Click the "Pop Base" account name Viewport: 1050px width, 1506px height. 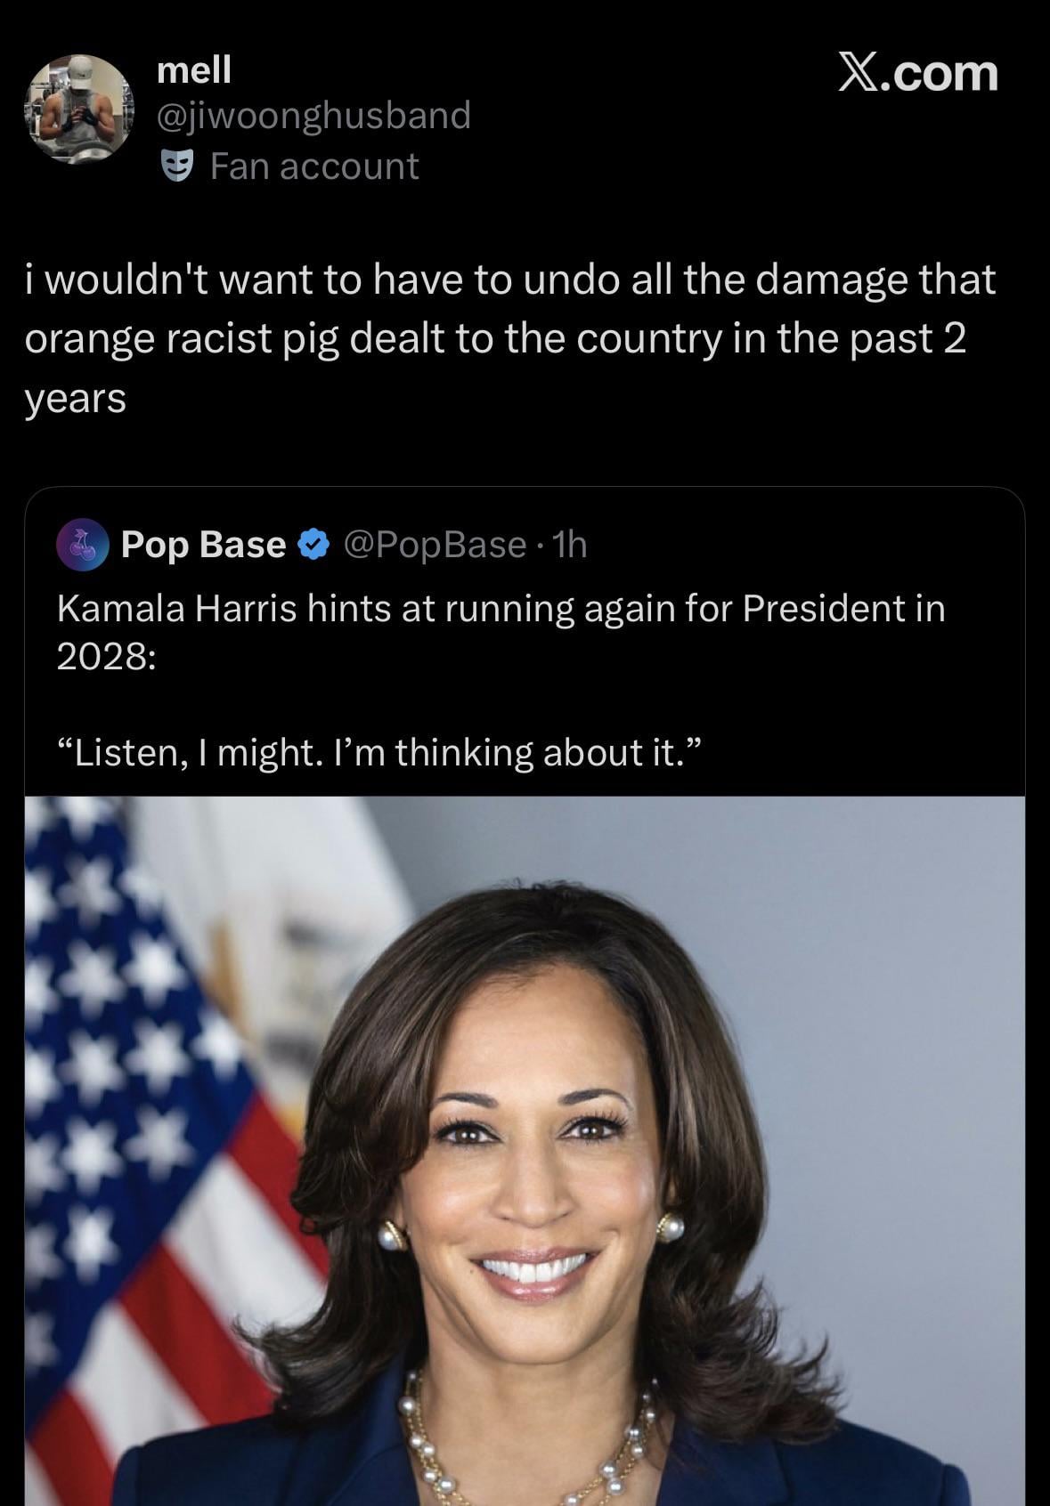tap(203, 545)
